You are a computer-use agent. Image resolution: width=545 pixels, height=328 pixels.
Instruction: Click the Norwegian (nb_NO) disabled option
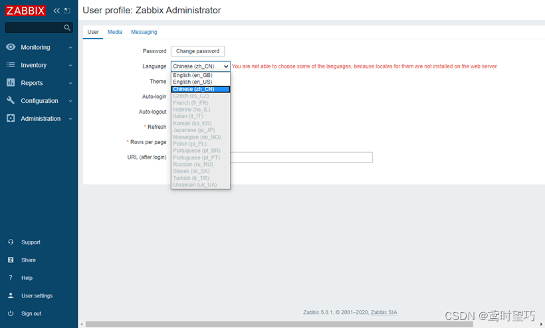[201, 137]
